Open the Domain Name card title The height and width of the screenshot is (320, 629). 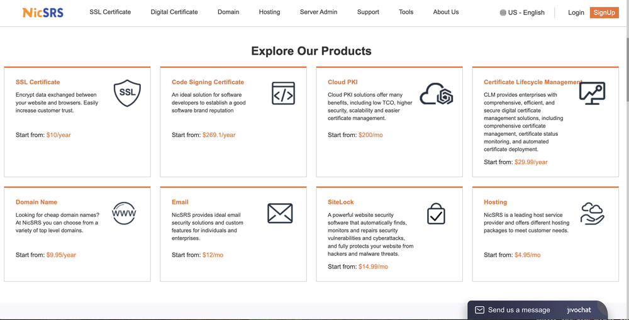pyautogui.click(x=36, y=202)
